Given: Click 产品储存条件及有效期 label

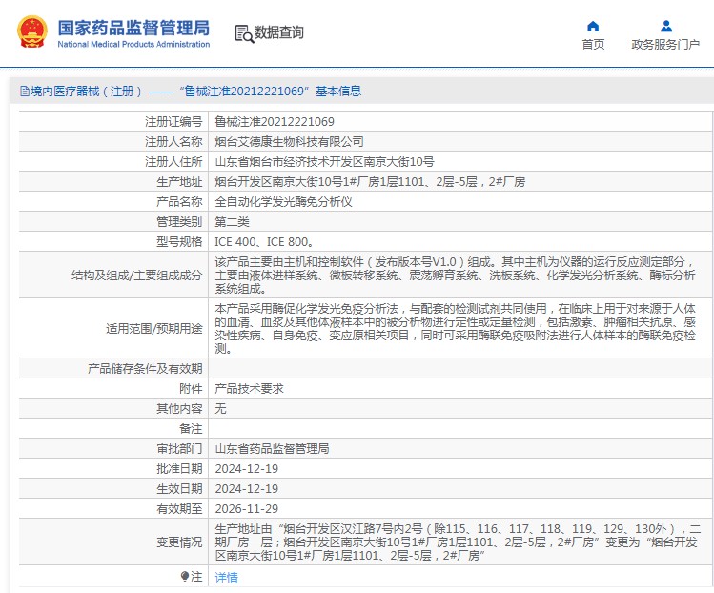Looking at the screenshot, I should pyautogui.click(x=145, y=368).
